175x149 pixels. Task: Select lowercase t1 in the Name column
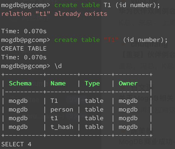54,118
